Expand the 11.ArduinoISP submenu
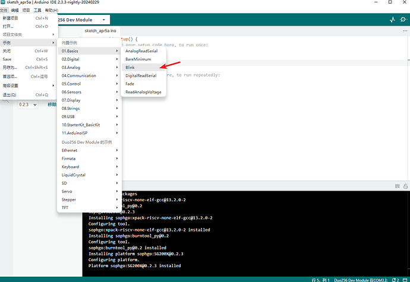 click(x=90, y=133)
